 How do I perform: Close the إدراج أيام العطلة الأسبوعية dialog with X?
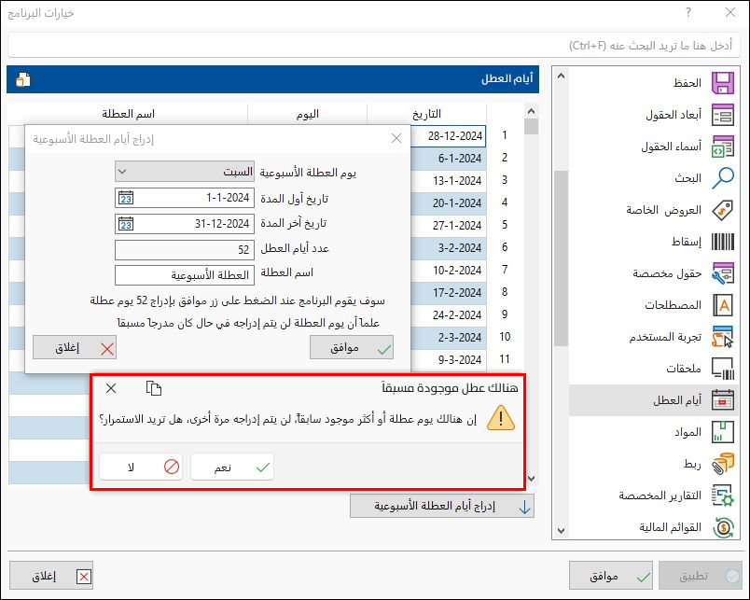(x=396, y=138)
